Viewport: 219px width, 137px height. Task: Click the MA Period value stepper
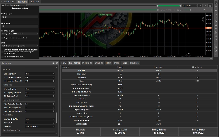click(54, 123)
